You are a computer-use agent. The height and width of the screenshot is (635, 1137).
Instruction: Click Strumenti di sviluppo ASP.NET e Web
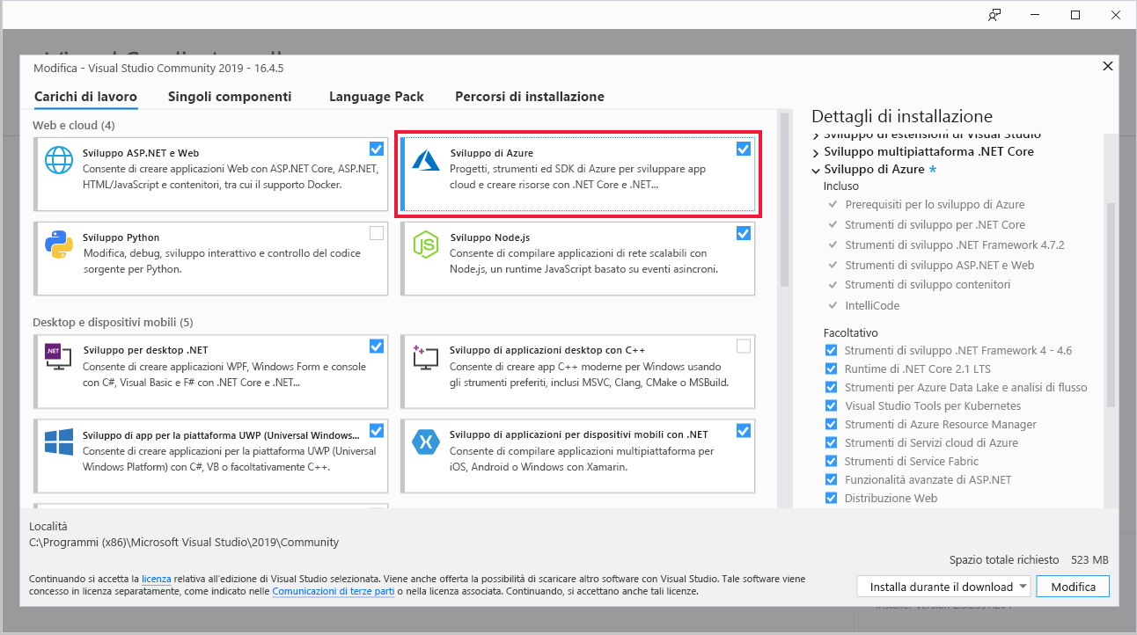coord(940,265)
